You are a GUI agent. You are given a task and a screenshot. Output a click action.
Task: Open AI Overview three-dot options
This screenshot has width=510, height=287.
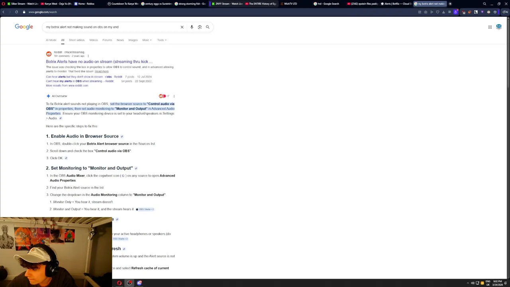pos(174,96)
